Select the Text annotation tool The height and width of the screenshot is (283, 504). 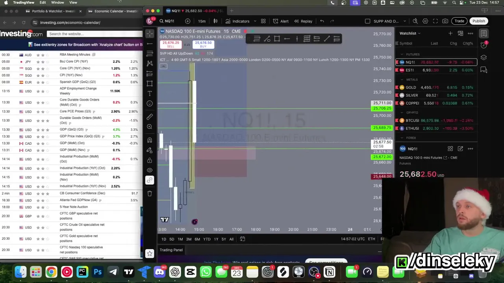click(x=150, y=94)
